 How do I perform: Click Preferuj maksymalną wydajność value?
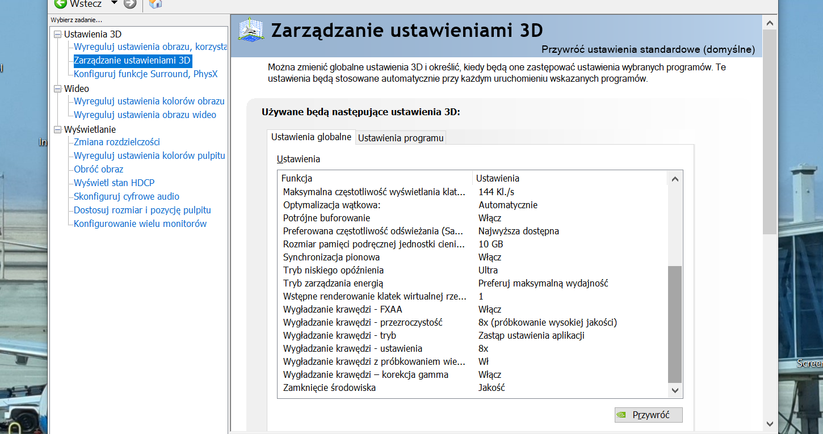(543, 283)
